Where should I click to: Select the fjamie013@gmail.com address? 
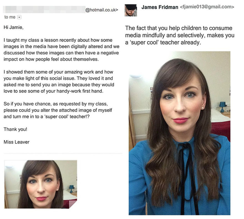coord(207,7)
